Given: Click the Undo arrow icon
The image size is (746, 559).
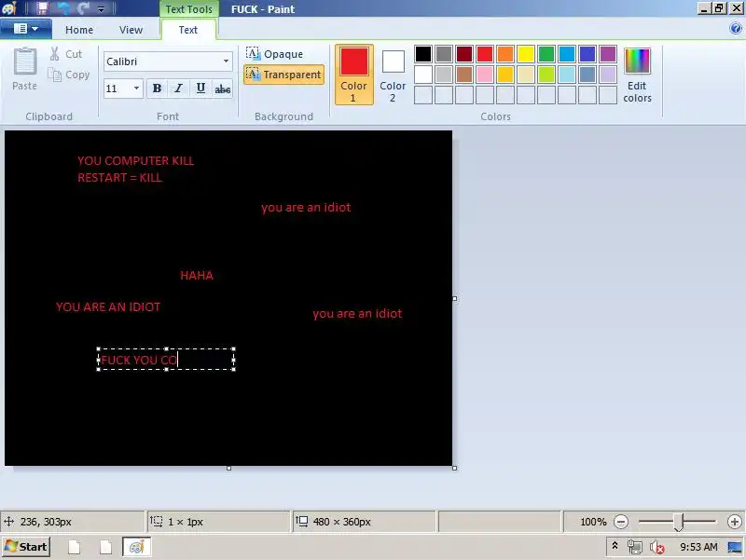Looking at the screenshot, I should pos(62,8).
